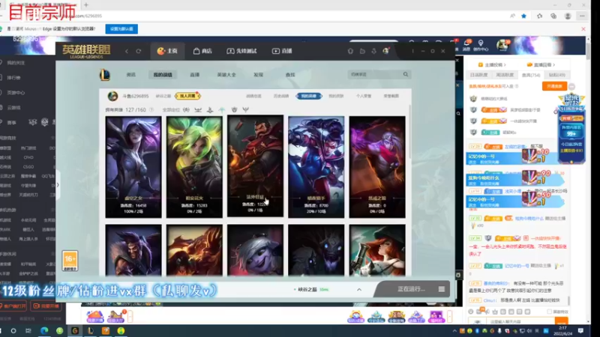Viewport: 600px width, 337px height.
Task: Click the help question mark beside 127/160
Action: (x=151, y=109)
